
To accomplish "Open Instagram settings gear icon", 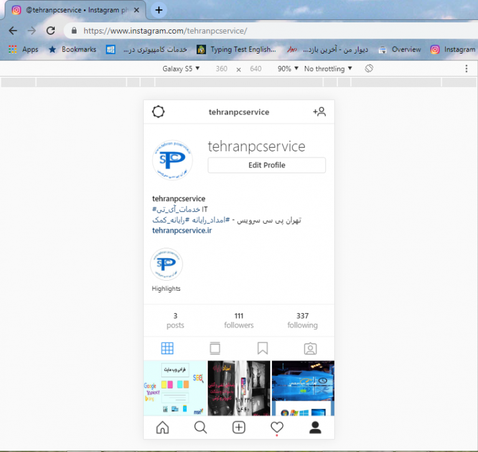I will [159, 112].
